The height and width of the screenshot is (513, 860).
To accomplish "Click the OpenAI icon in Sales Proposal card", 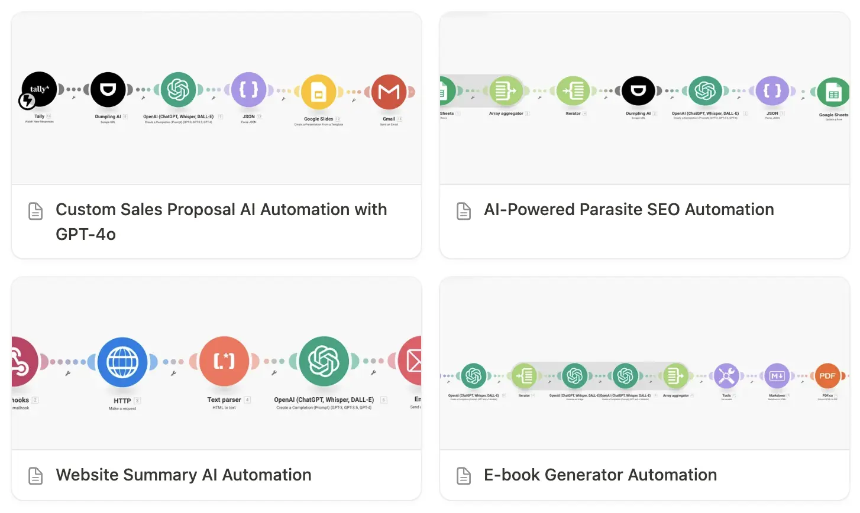I will pos(179,90).
